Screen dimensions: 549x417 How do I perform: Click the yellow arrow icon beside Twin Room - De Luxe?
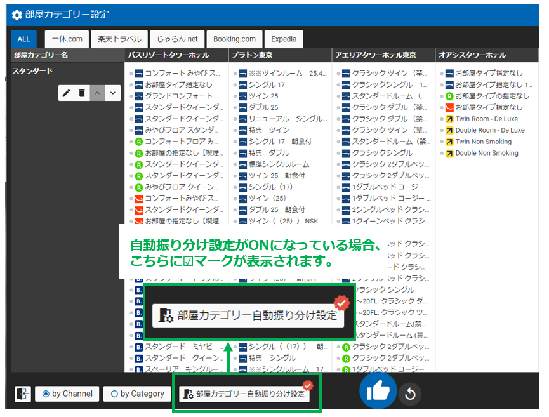pyautogui.click(x=449, y=119)
